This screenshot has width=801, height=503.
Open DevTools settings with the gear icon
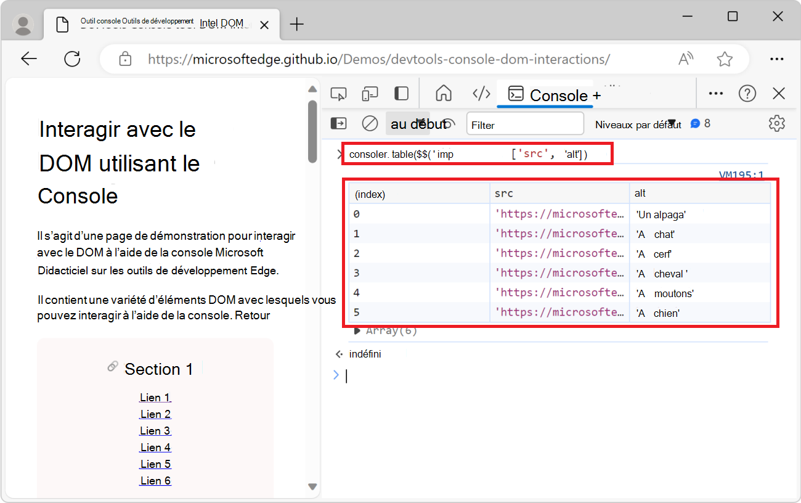pyautogui.click(x=776, y=123)
